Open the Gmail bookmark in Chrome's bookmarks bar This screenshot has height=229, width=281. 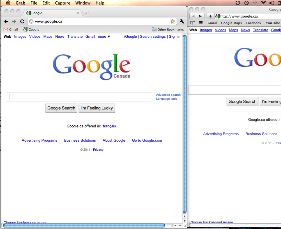click(x=11, y=30)
